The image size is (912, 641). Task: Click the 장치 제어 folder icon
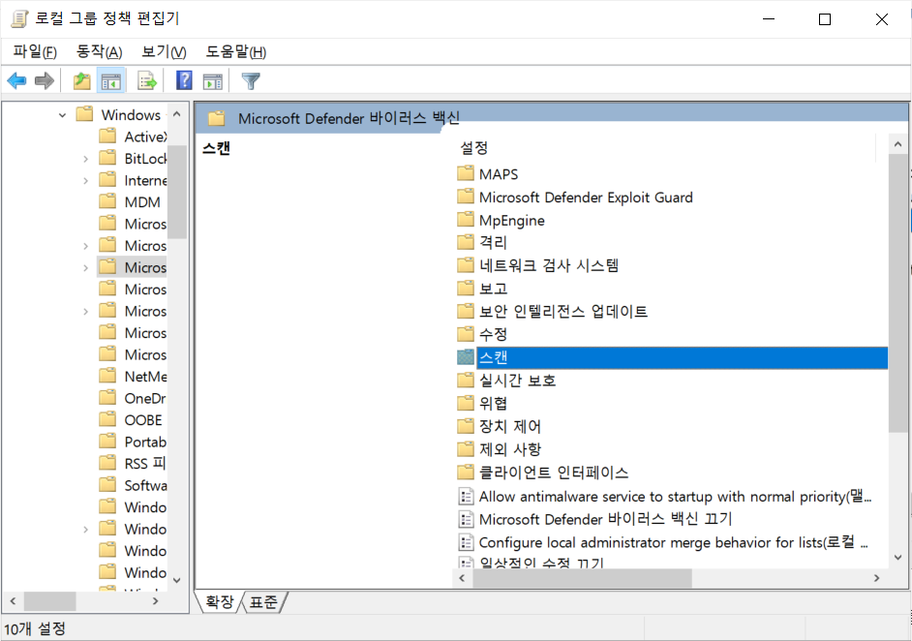tap(466, 426)
